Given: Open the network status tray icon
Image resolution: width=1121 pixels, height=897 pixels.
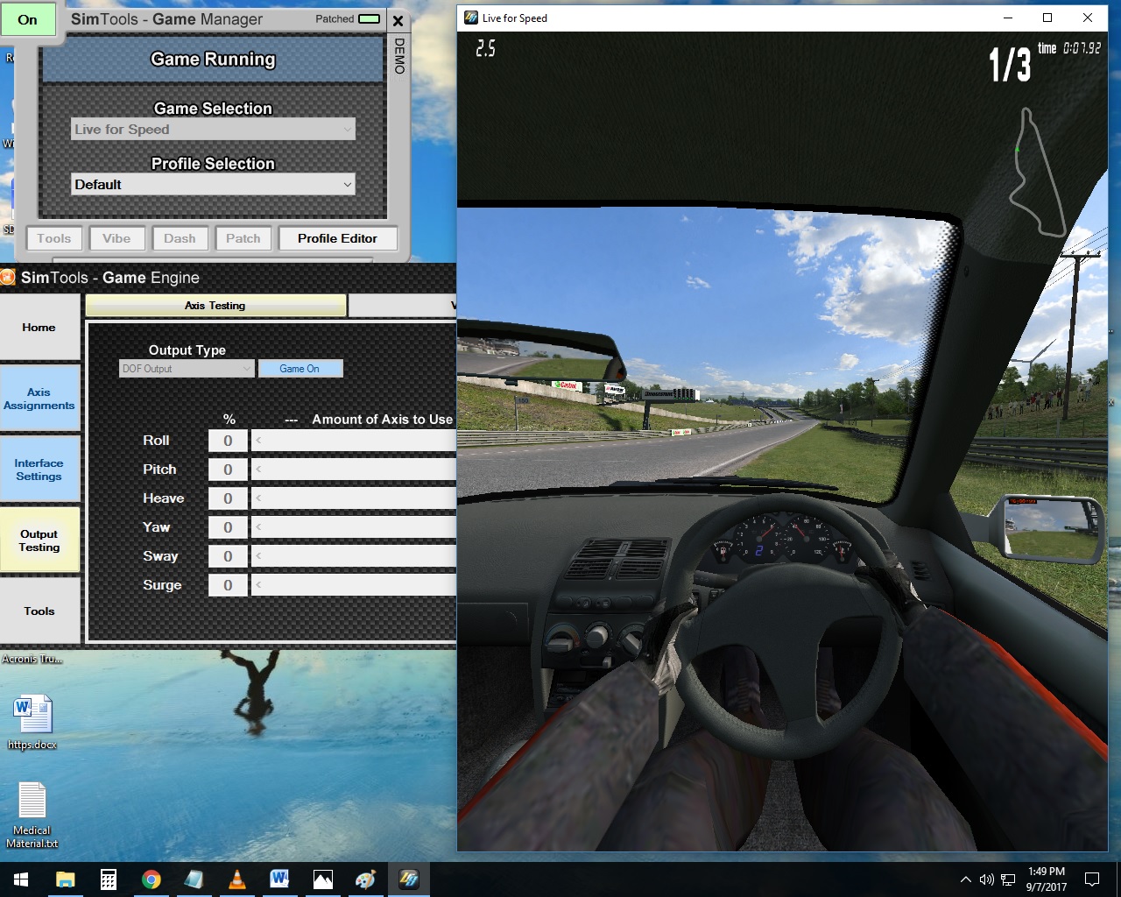Looking at the screenshot, I should point(1008,879).
